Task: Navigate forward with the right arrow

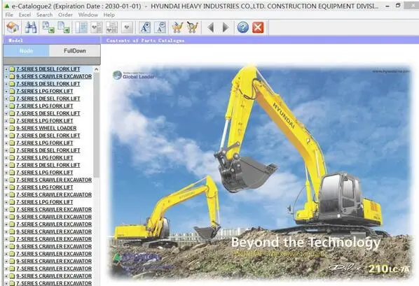Action: point(226,27)
